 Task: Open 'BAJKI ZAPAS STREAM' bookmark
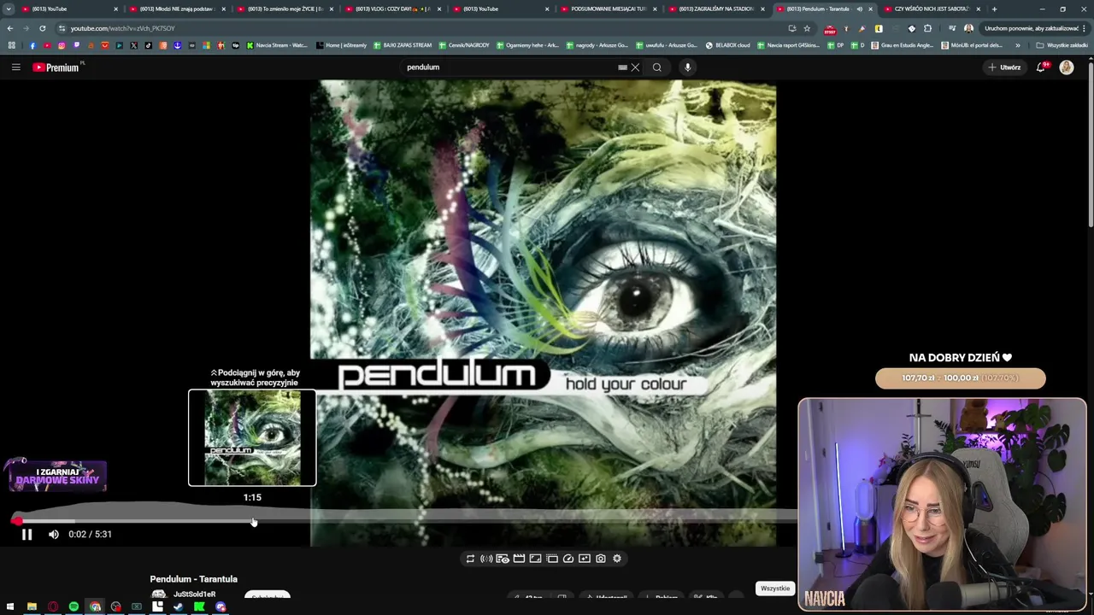[403, 45]
